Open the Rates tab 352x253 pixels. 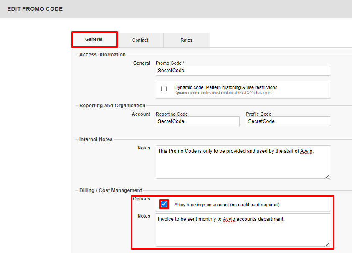pyautogui.click(x=187, y=40)
